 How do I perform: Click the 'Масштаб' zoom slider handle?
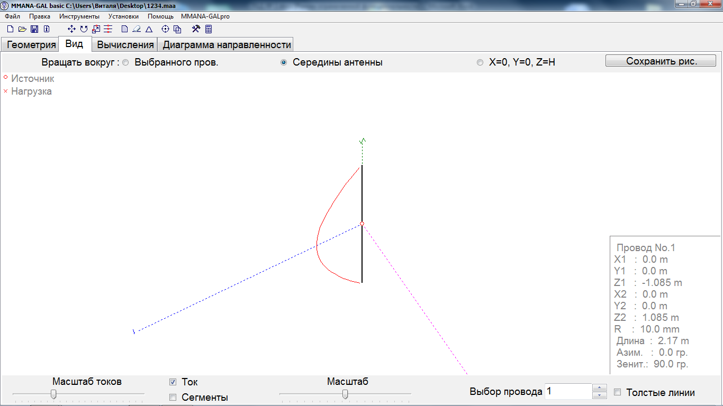pos(345,394)
